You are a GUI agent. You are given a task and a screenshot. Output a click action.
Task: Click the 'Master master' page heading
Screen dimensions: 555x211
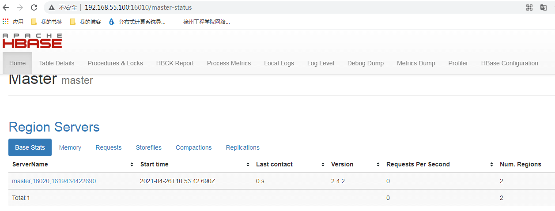[x=51, y=79]
